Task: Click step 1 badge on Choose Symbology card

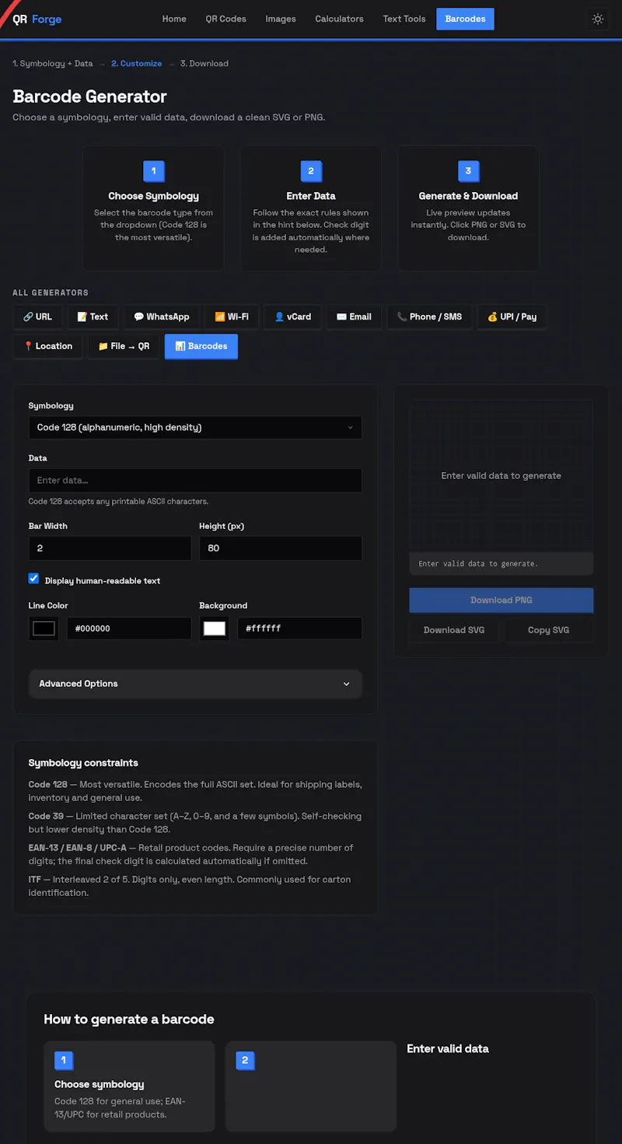Action: [x=153, y=171]
